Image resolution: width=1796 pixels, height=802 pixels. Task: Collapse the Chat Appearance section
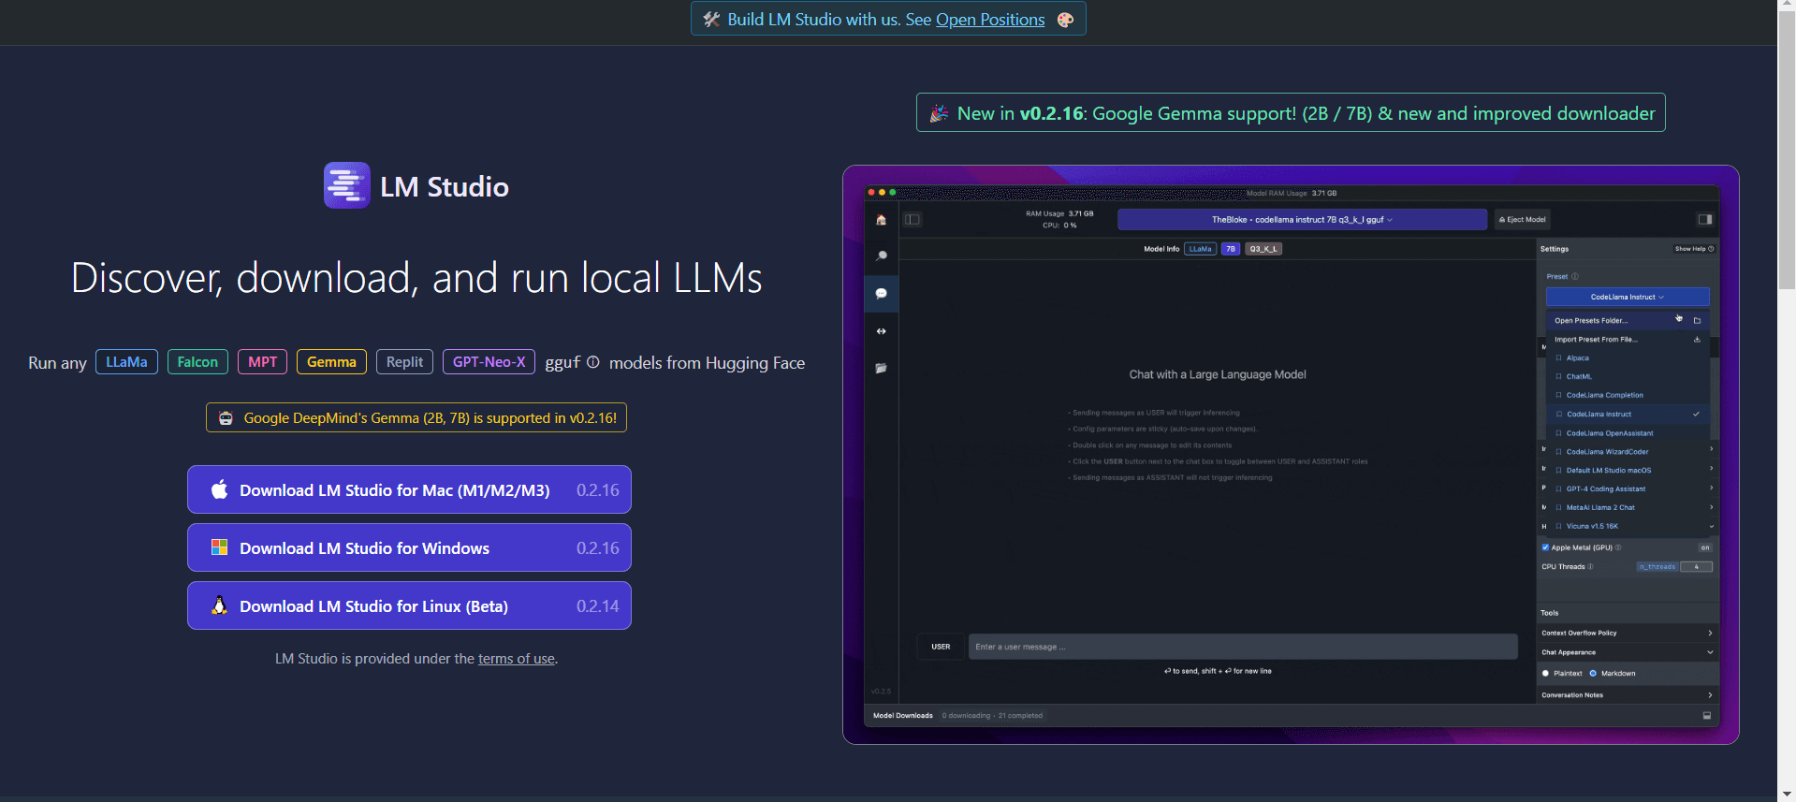point(1627,652)
